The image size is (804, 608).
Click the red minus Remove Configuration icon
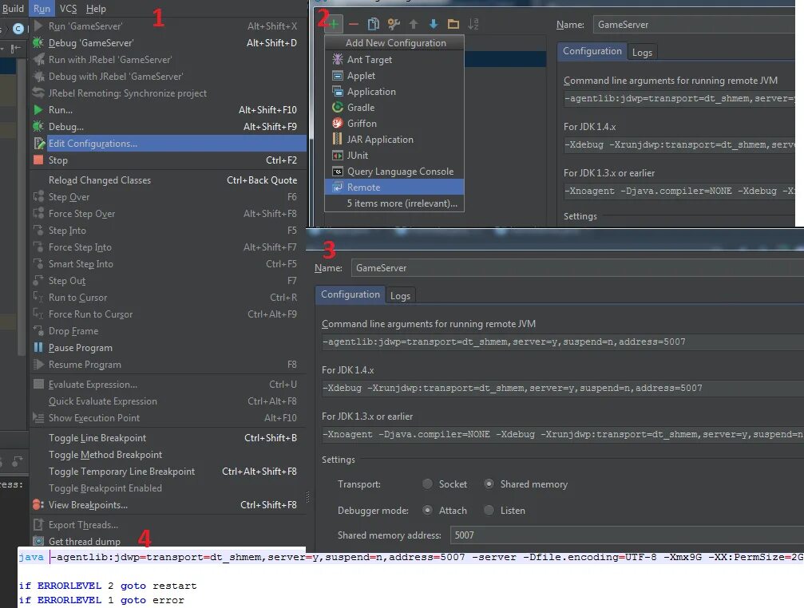coord(353,24)
